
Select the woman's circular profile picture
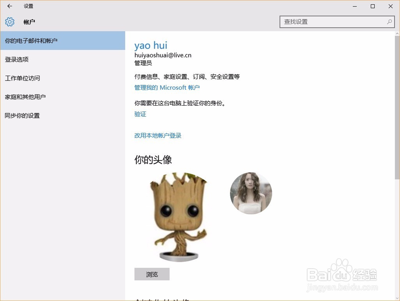click(x=251, y=193)
